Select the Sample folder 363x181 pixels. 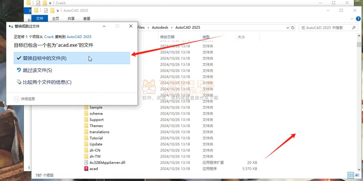coord(96,107)
